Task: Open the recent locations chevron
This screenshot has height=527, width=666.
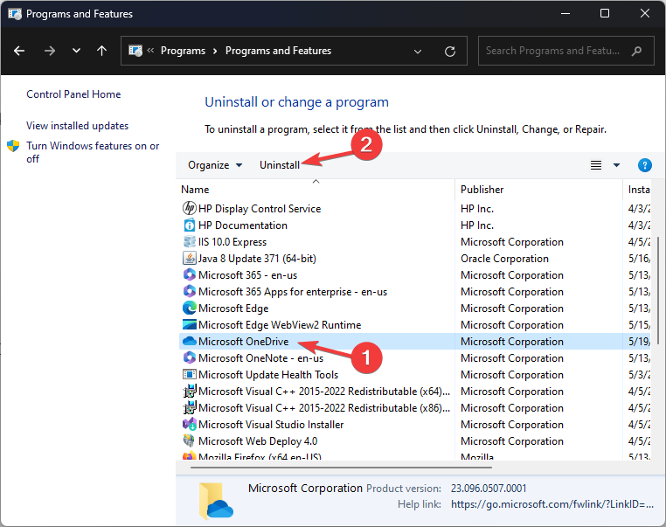Action: point(76,51)
